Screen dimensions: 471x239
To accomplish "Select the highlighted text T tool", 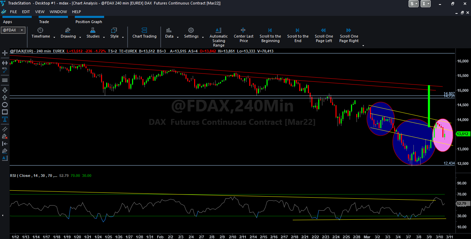I will [5, 119].
